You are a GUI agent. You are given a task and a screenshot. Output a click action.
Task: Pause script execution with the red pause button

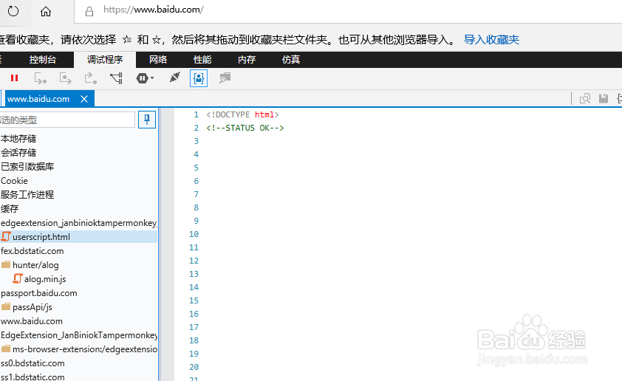pos(14,78)
